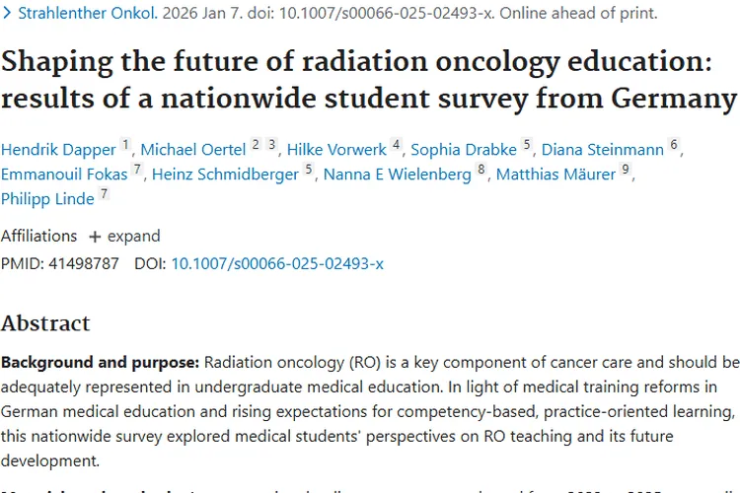
Task: Click affiliation superscript 1 after Dapper
Action: (x=126, y=146)
